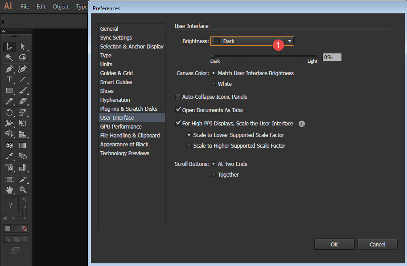Open the Edit menu
The image size is (407, 266).
41,7
